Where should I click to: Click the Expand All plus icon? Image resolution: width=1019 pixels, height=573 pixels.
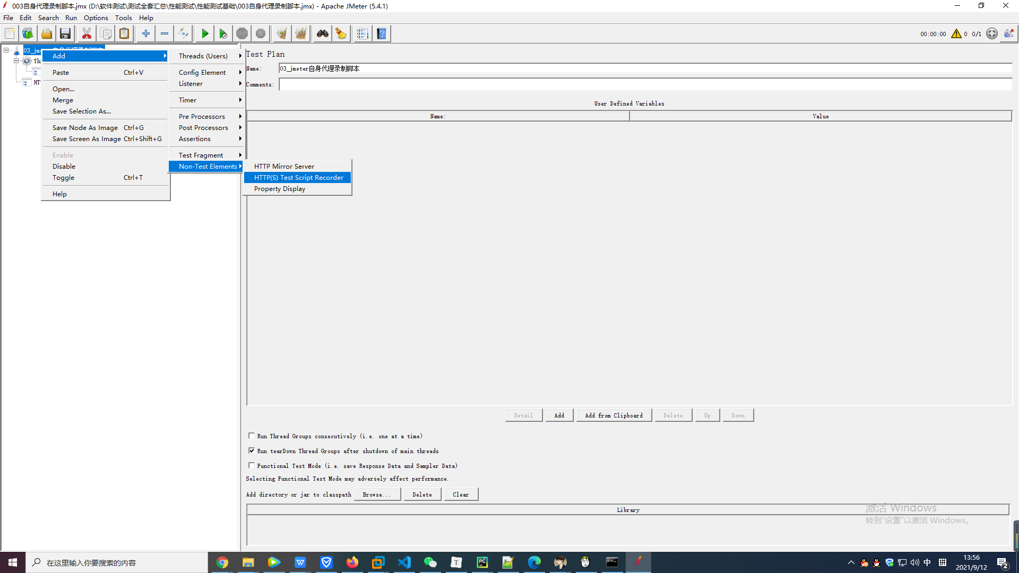pos(145,34)
